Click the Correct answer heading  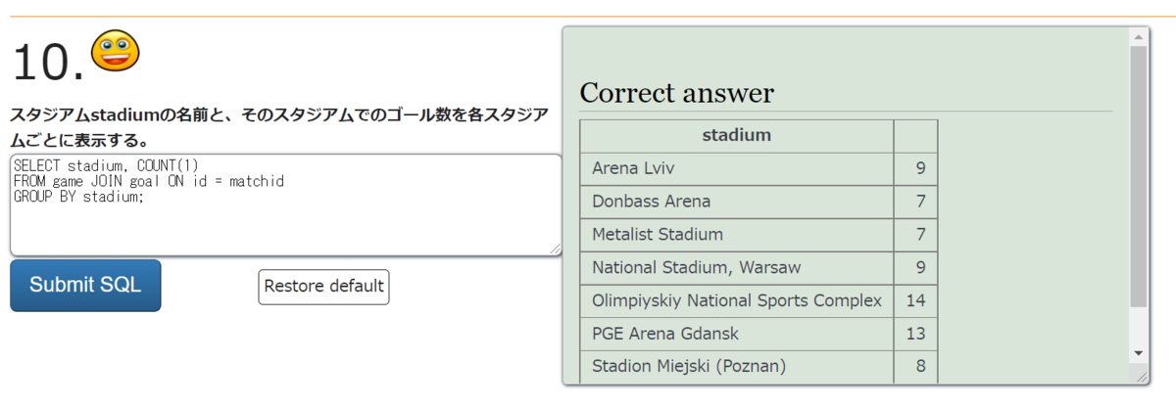[x=676, y=93]
